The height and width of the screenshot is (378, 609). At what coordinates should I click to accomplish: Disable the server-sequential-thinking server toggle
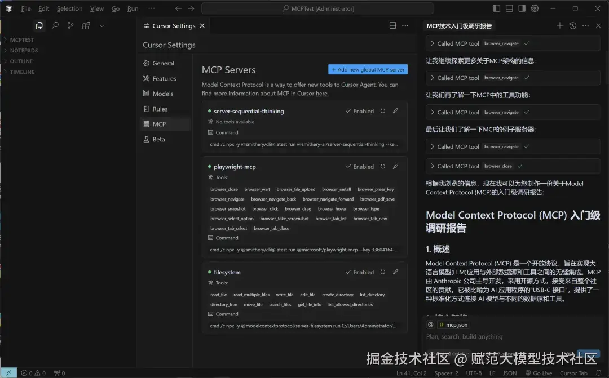[x=359, y=111]
